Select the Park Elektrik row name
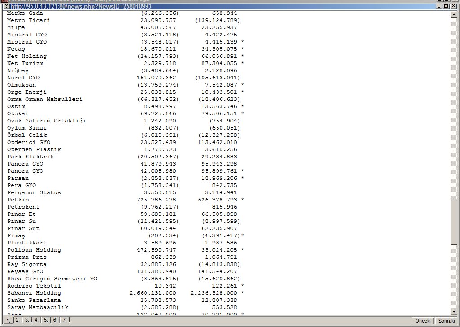This screenshot has height=327, width=460. tap(30, 157)
